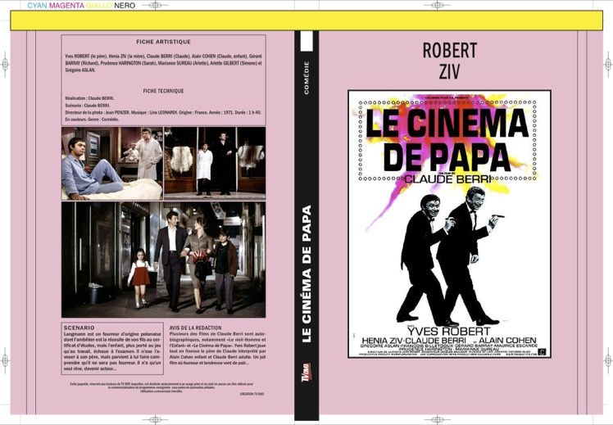The height and width of the screenshot is (425, 613).
Task: Click the CREATION TV DVD credit
Action: [x=252, y=394]
